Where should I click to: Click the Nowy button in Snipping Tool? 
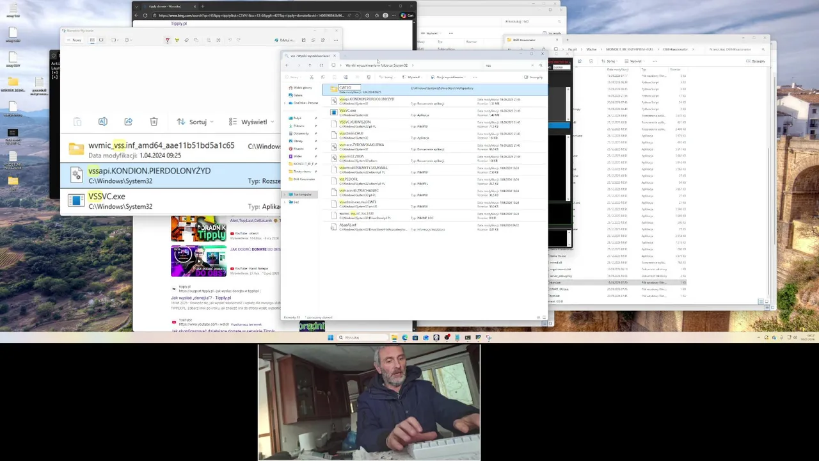pyautogui.click(x=74, y=40)
